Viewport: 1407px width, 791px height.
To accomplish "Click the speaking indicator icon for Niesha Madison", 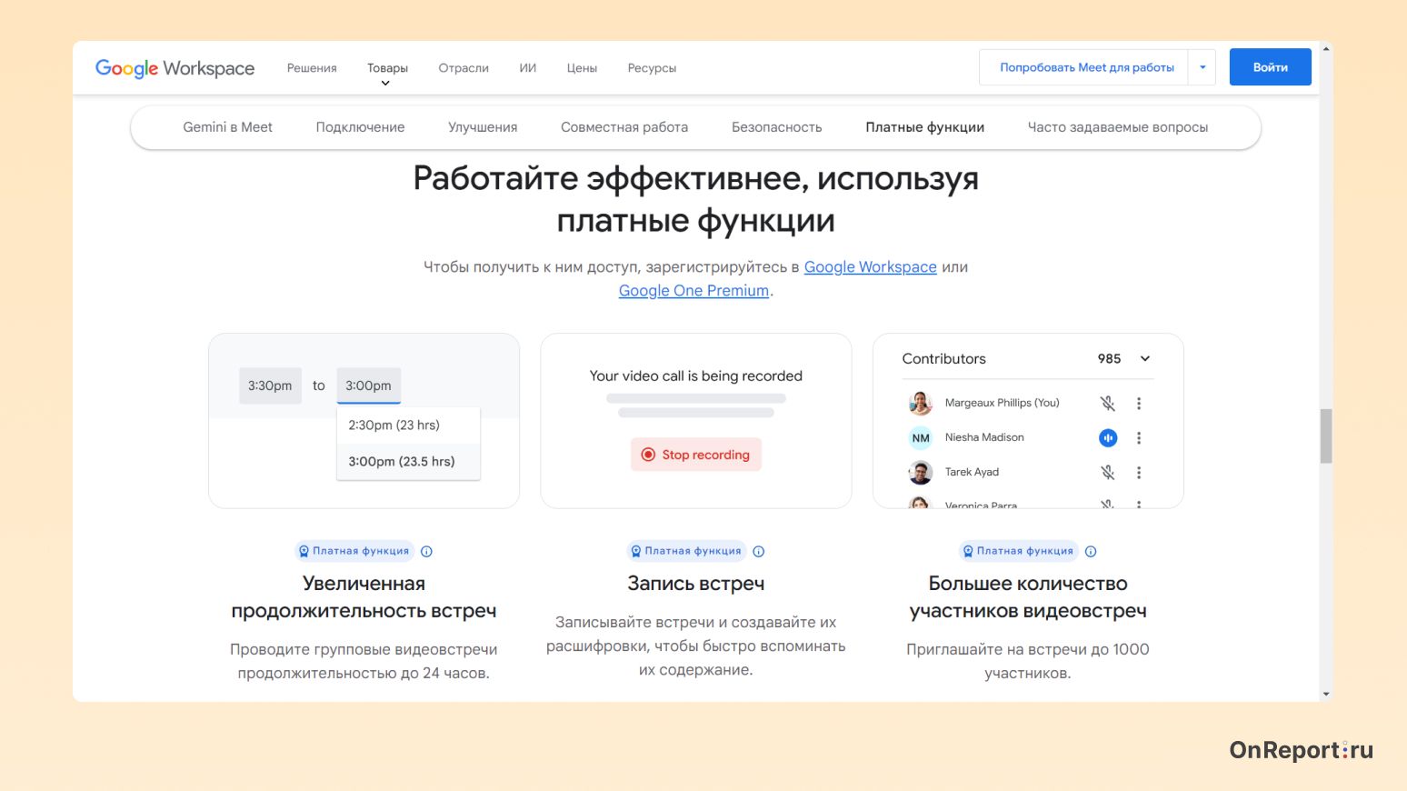I will point(1108,437).
